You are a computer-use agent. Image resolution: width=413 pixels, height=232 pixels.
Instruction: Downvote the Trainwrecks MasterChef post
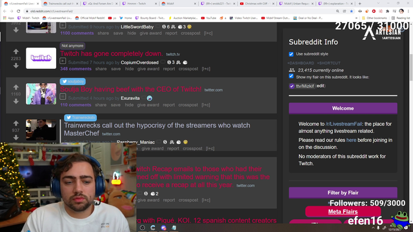coord(15,137)
